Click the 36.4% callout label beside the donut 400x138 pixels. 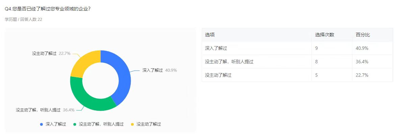(x=69, y=110)
